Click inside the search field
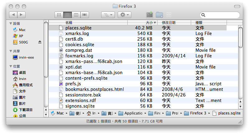 click(220, 15)
